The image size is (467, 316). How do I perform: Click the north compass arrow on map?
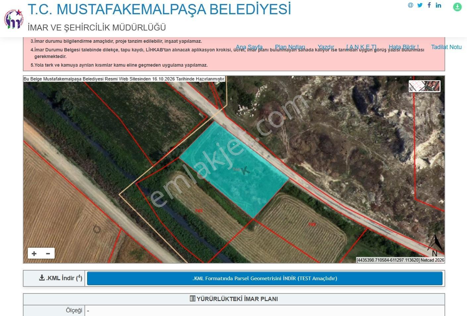435,246
